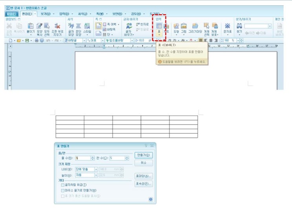This screenshot has height=210, width=292.
Task: Select the 모양 복사 format copy icon
Action: pos(39,26)
